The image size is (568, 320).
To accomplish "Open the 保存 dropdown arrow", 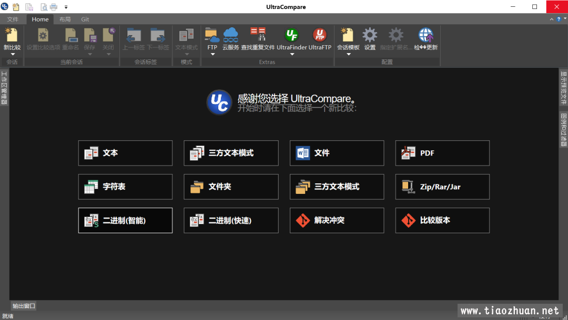I will click(x=90, y=54).
